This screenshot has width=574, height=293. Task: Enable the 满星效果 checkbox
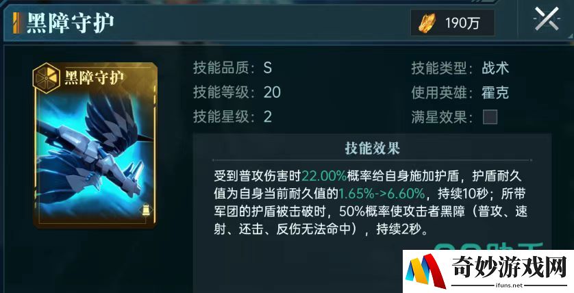[x=490, y=118]
